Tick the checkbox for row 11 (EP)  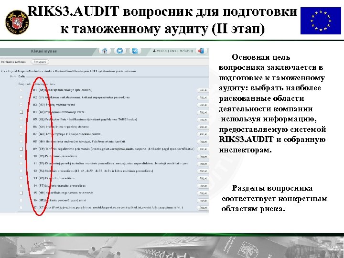point(21,163)
